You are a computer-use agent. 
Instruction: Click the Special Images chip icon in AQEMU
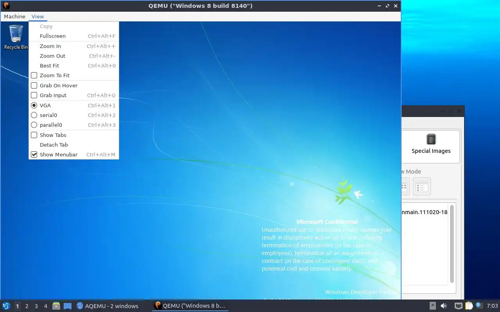tap(431, 139)
